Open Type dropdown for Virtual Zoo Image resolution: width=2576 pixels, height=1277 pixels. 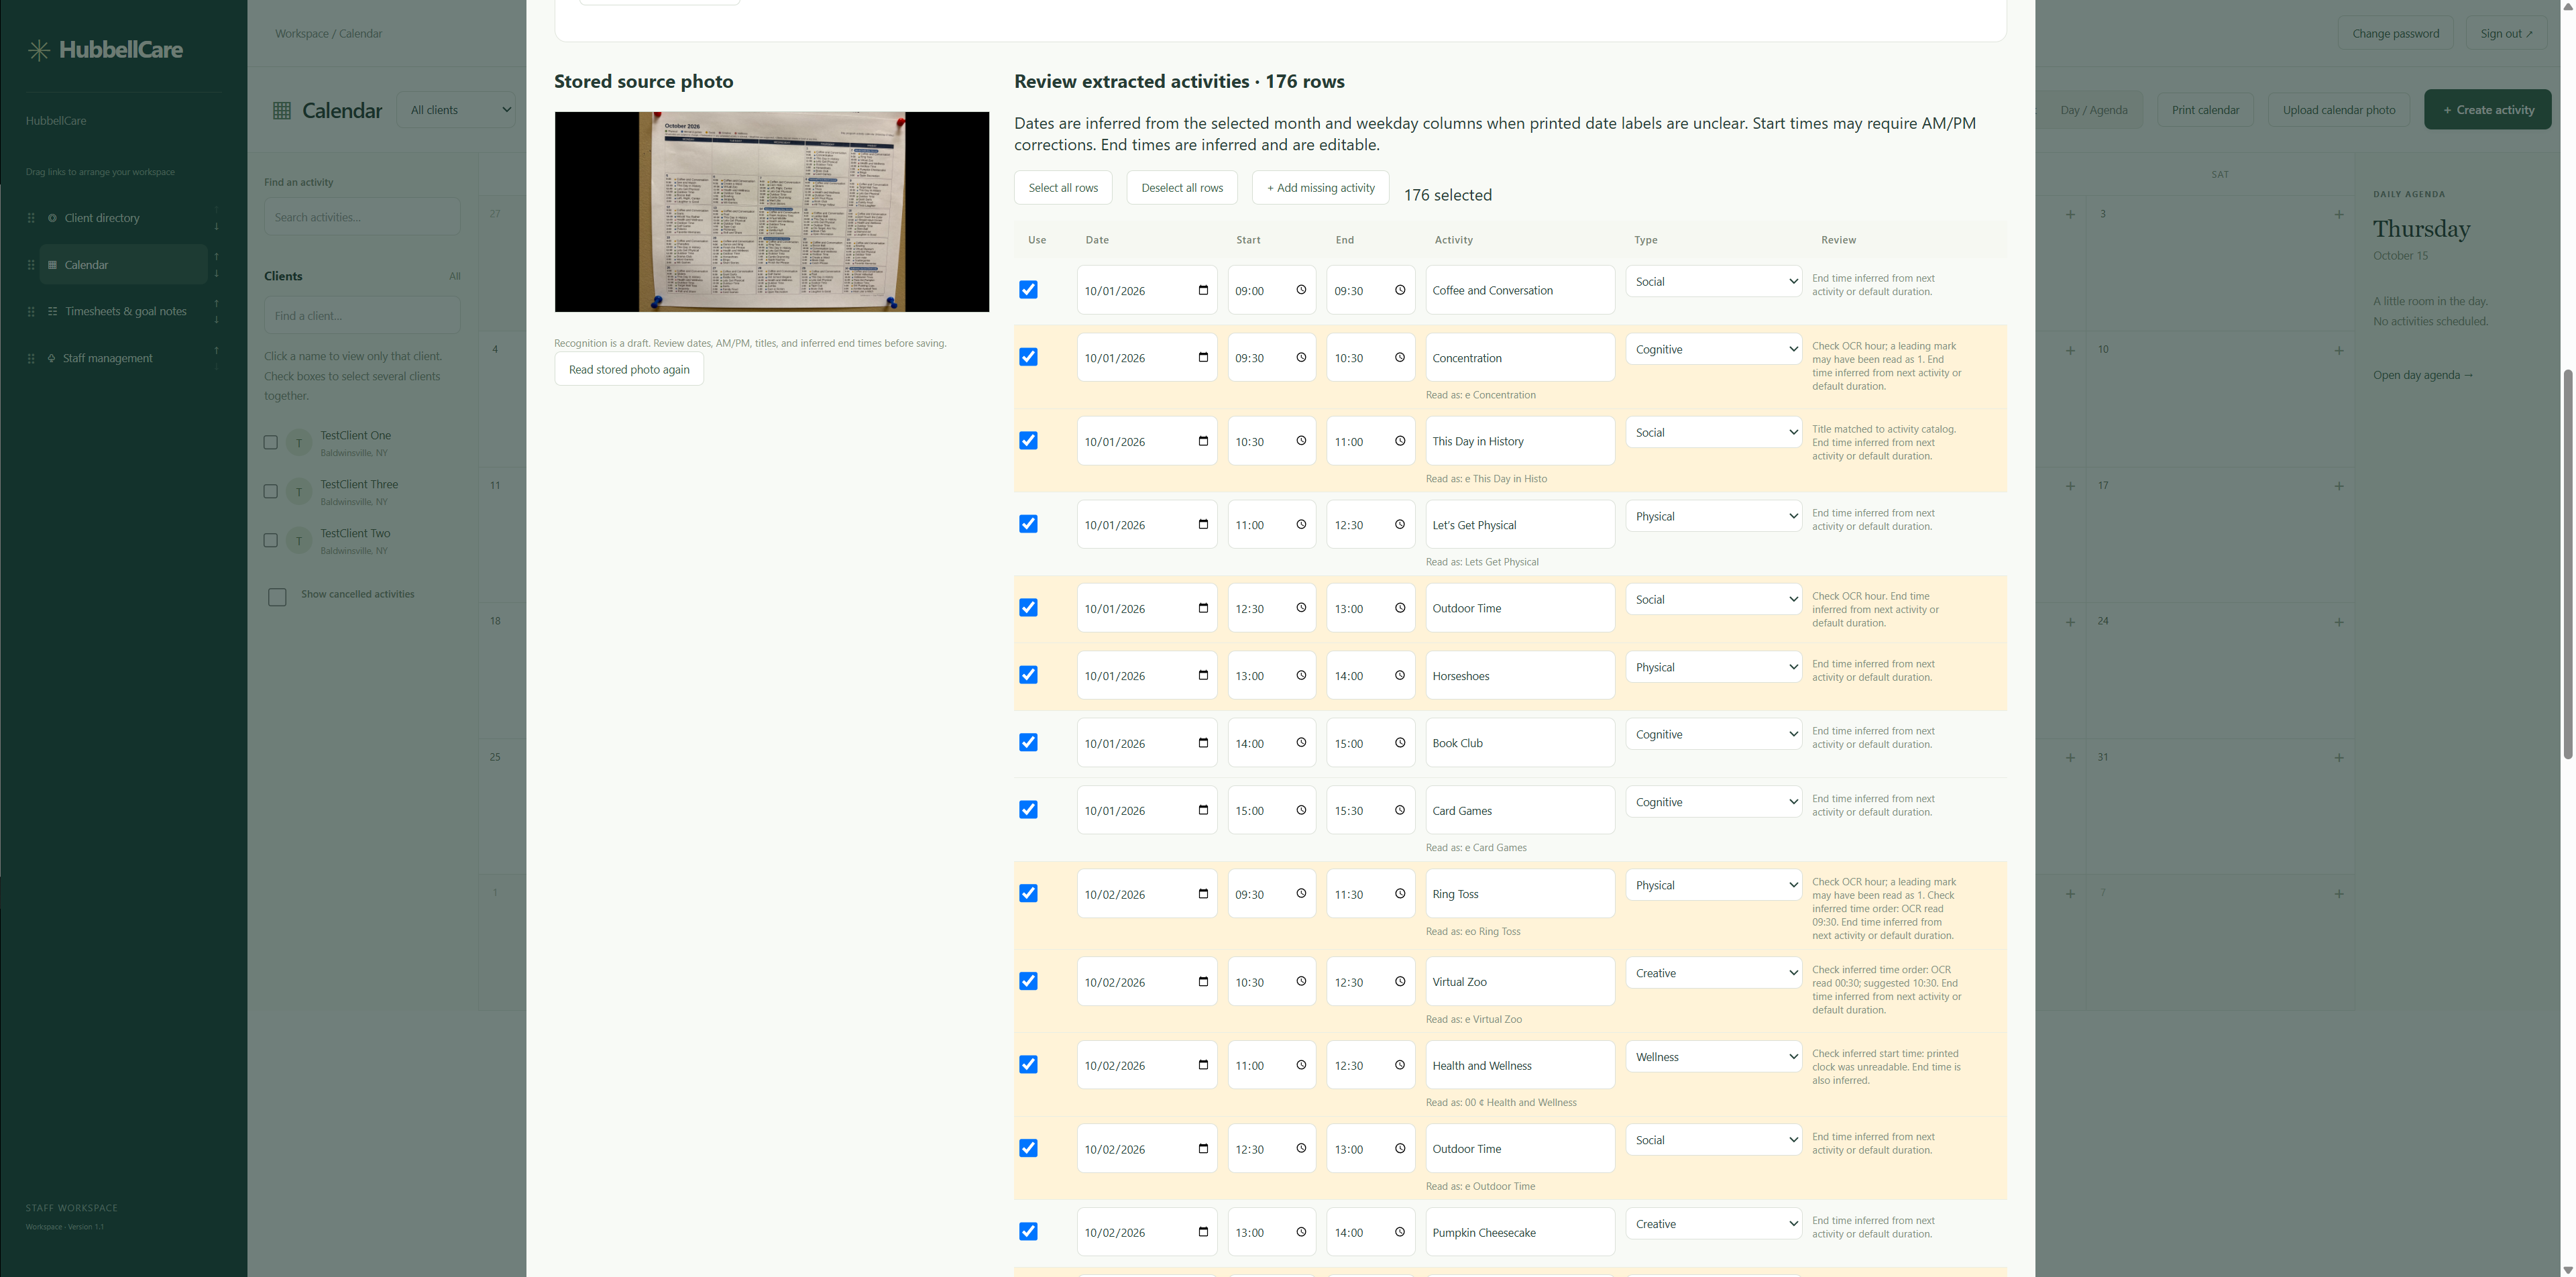tap(1713, 973)
